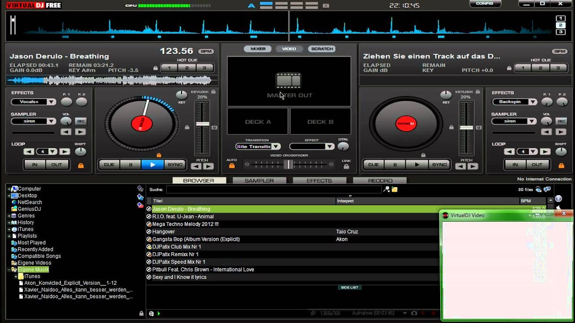This screenshot has height=323, width=575.
Task: Click left deck pitch bend left arrow
Action: [x=196, y=166]
